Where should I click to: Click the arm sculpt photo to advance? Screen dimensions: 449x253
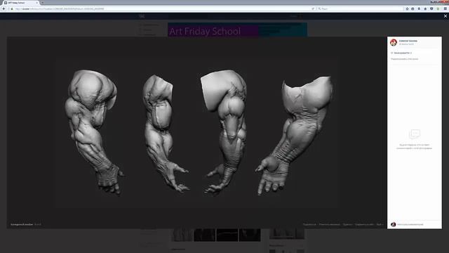click(197, 133)
